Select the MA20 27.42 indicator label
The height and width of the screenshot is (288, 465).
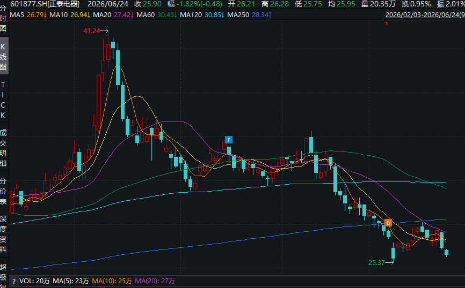coord(113,15)
